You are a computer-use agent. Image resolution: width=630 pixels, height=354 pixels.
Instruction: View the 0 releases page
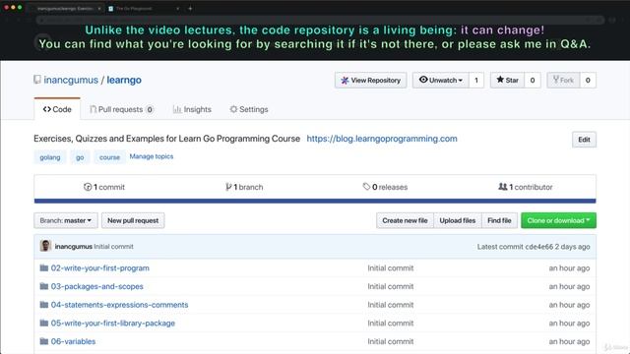coord(385,187)
